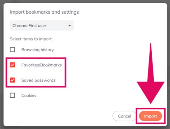Select the Chrome First user profile text

pos(29,26)
